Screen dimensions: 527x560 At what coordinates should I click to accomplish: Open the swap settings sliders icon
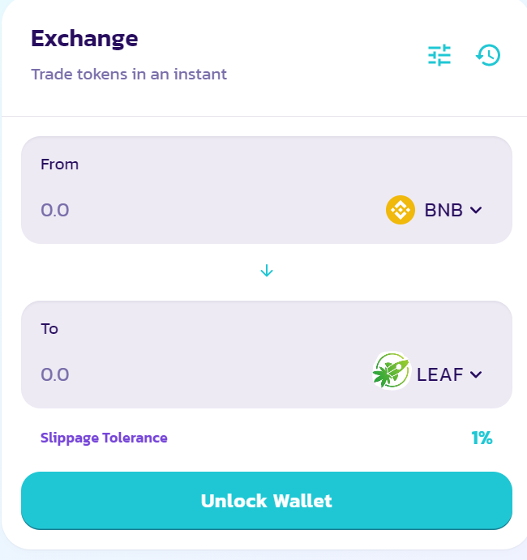[x=439, y=55]
